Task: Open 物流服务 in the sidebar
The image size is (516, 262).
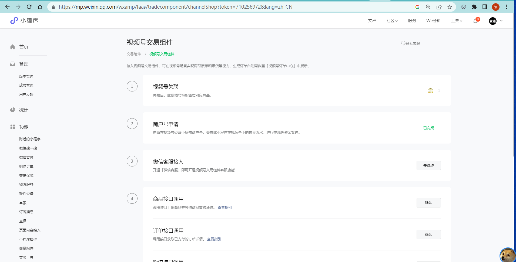Action: pyautogui.click(x=26, y=185)
